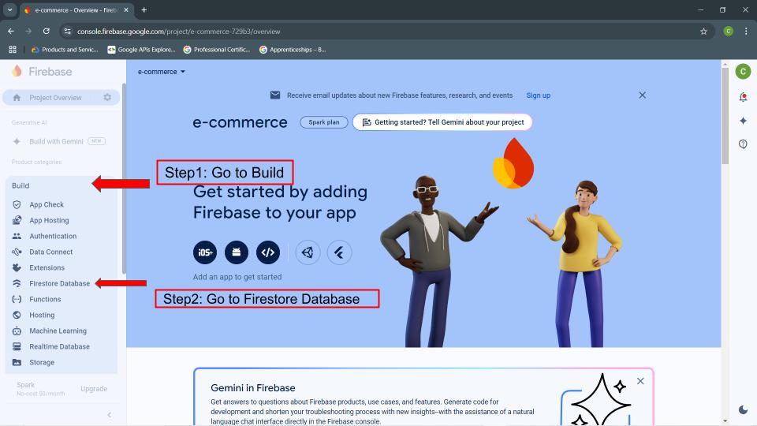Open App Check
Image resolution: width=757 pixels, height=426 pixels.
(x=47, y=204)
